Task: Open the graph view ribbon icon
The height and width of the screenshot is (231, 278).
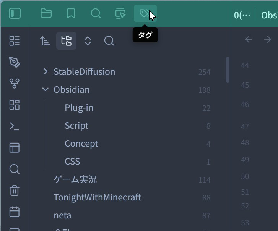Action: click(15, 84)
